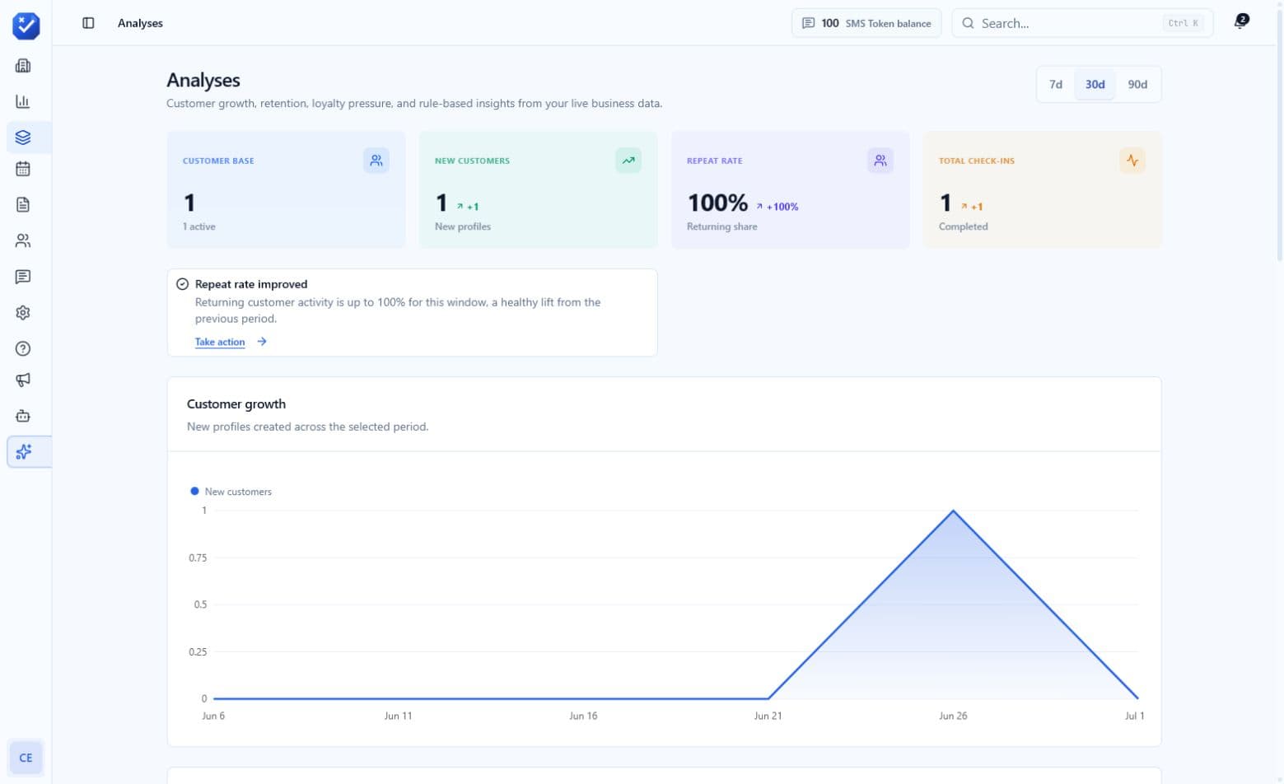1284x784 pixels.
Task: Click the Customer growth heading
Action: [x=236, y=404]
